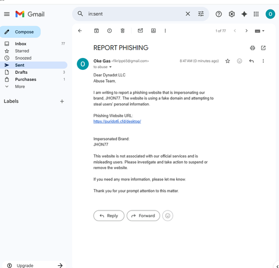Click the Compose button
Screen dimensions: 279x268
(20, 32)
